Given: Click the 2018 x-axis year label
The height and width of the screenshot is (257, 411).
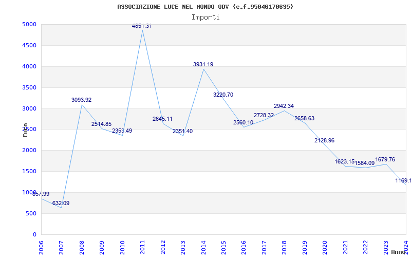Looking at the screenshot, I should (284, 247).
